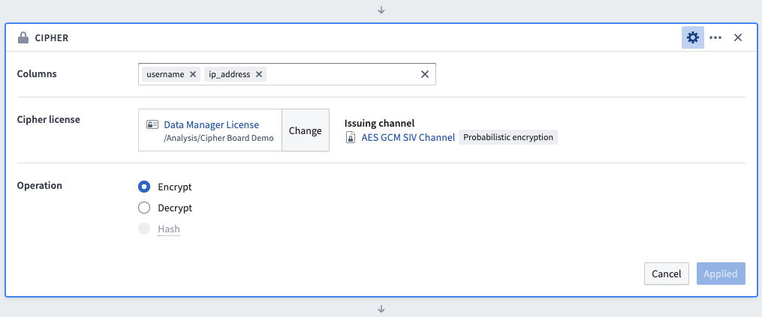The image size is (762, 317).
Task: Click the lock icon beside CIPHER title
Action: pyautogui.click(x=23, y=37)
